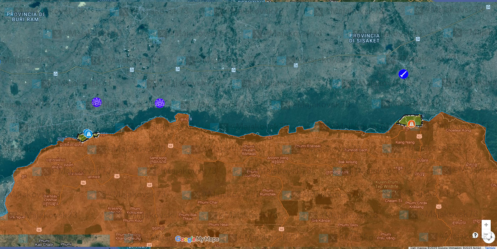Screen dimensions: 497x249
Task: Click the 'Cheam Til' label
Action: click(x=393, y=201)
